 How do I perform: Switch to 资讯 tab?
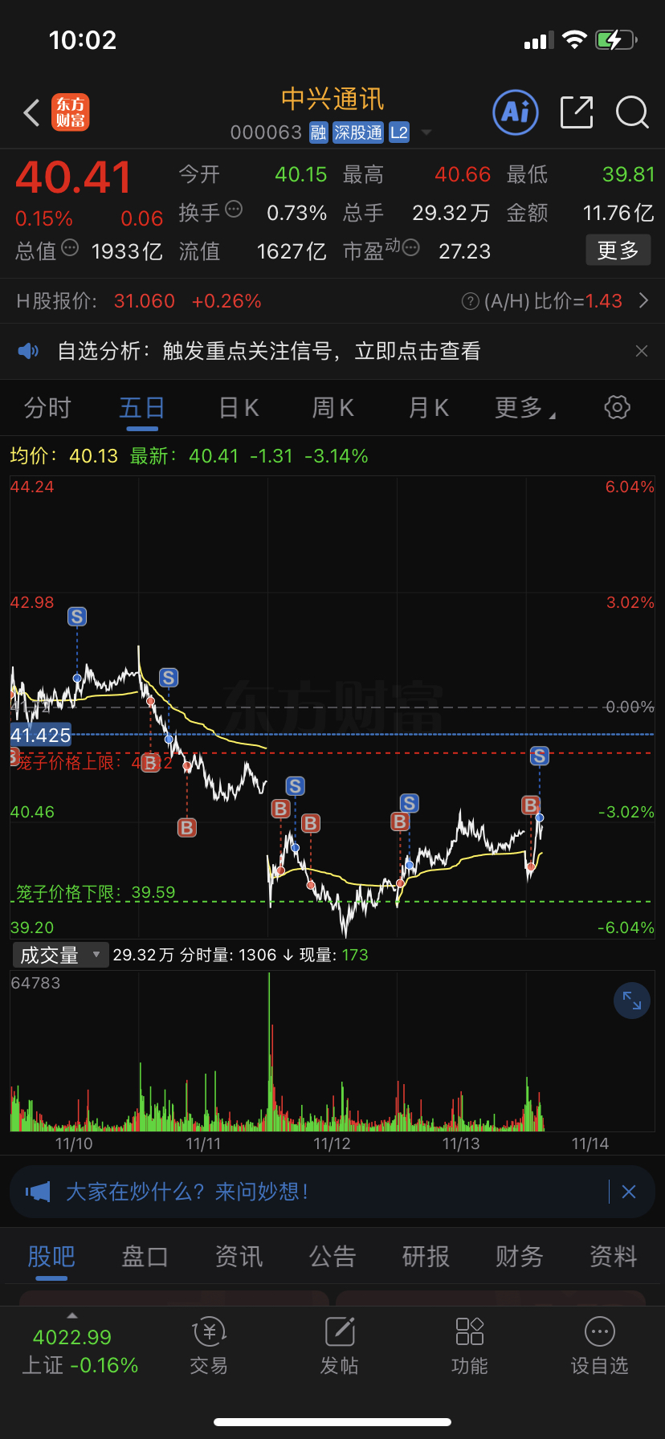click(239, 1256)
